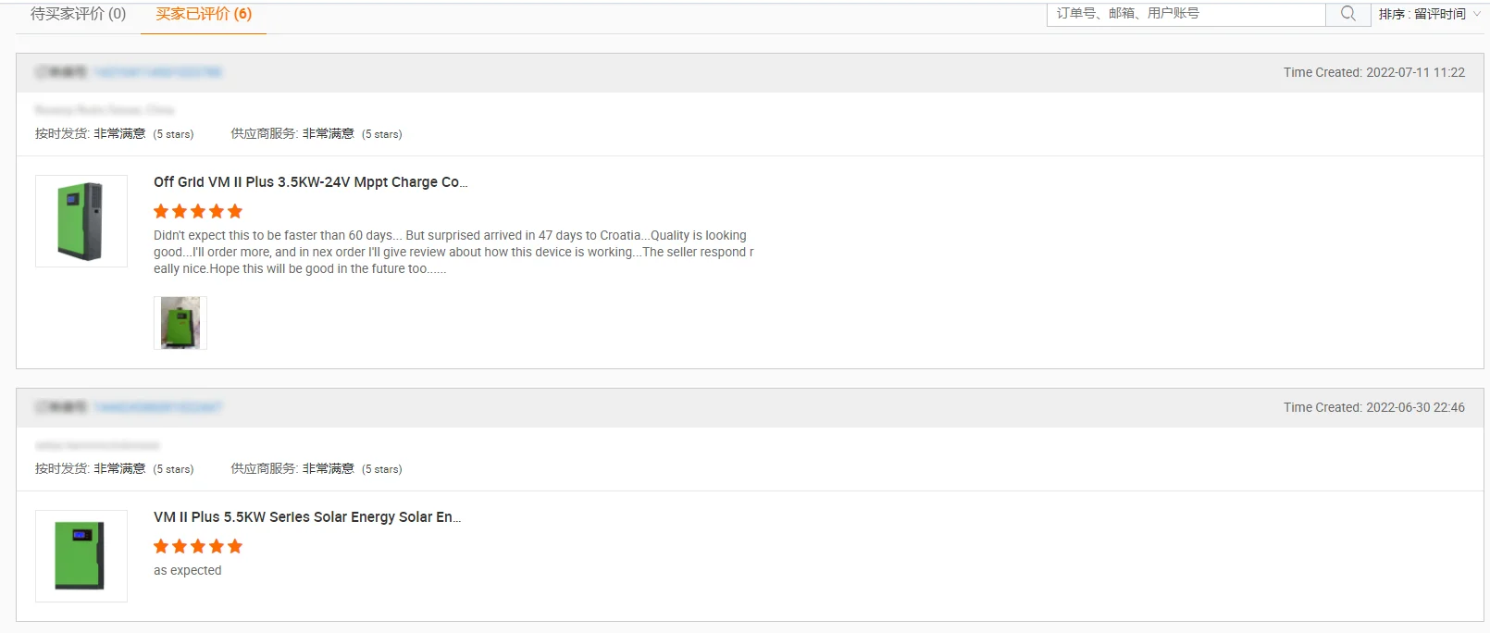The width and height of the screenshot is (1490, 633).
Task: Click the 按时发货 rating on the first order
Action: coord(115,134)
